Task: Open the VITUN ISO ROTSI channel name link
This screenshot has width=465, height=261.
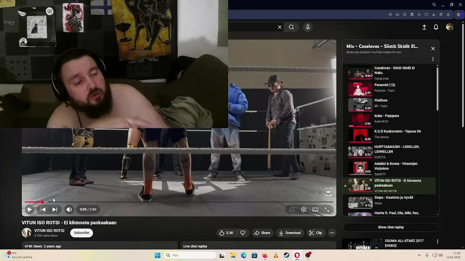Action: point(49,231)
